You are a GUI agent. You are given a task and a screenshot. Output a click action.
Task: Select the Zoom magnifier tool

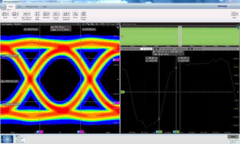(75, 14)
